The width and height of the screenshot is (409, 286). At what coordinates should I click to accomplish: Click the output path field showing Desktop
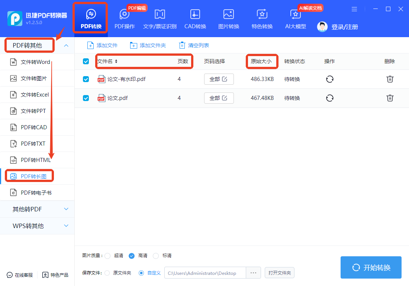205,273
